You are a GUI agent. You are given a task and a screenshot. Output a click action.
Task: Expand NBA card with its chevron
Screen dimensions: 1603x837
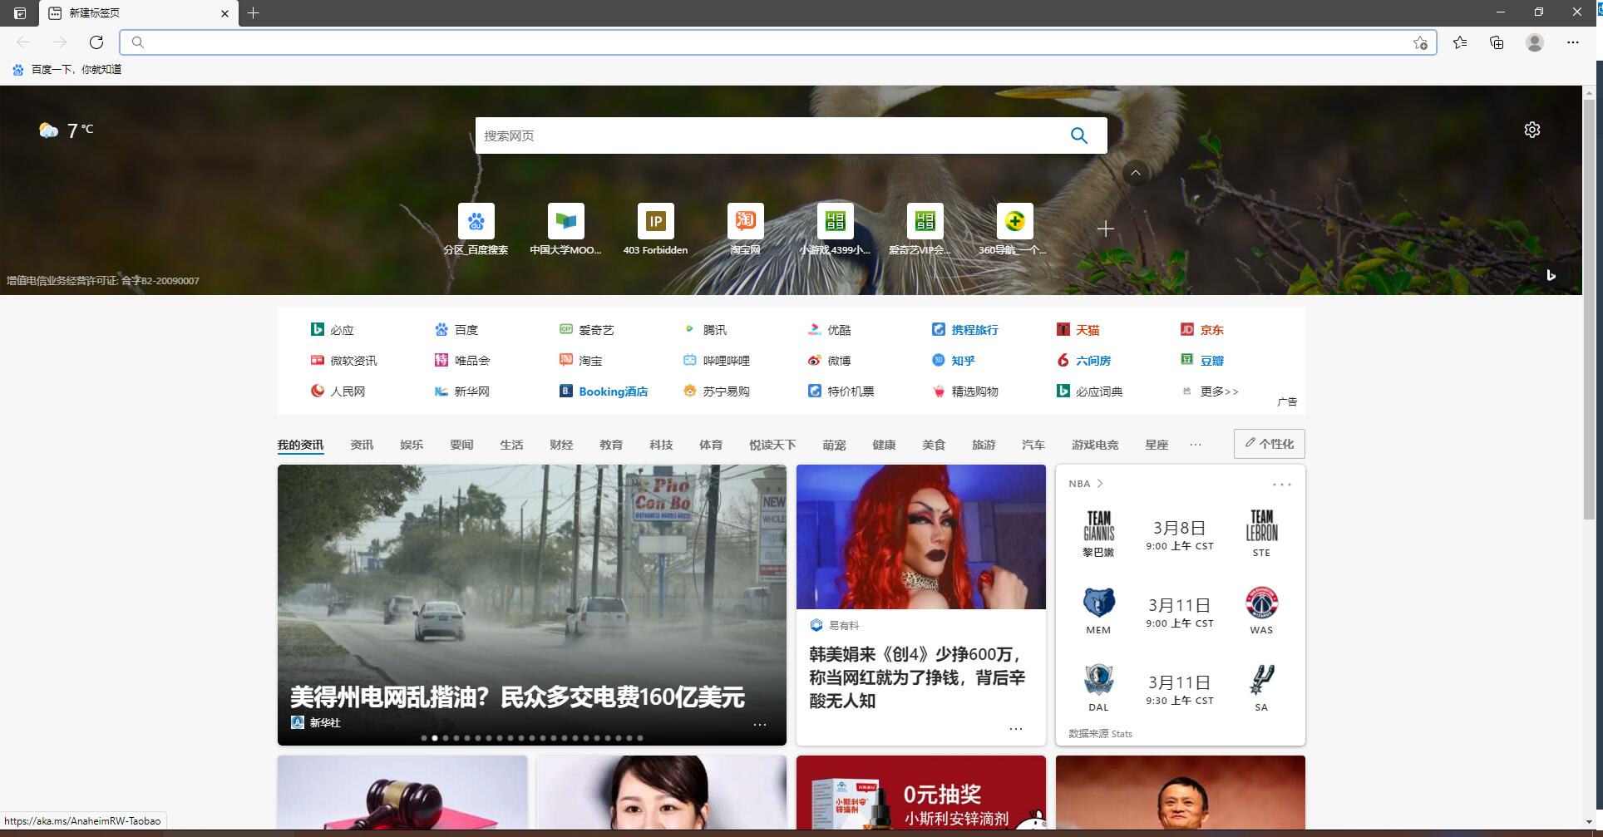click(x=1100, y=484)
